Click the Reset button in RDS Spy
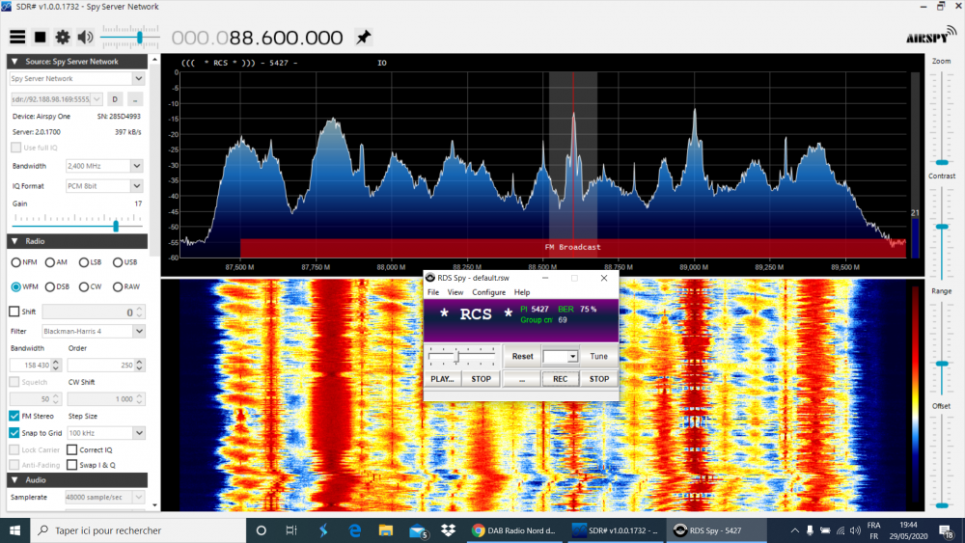This screenshot has width=965, height=543. (x=522, y=357)
